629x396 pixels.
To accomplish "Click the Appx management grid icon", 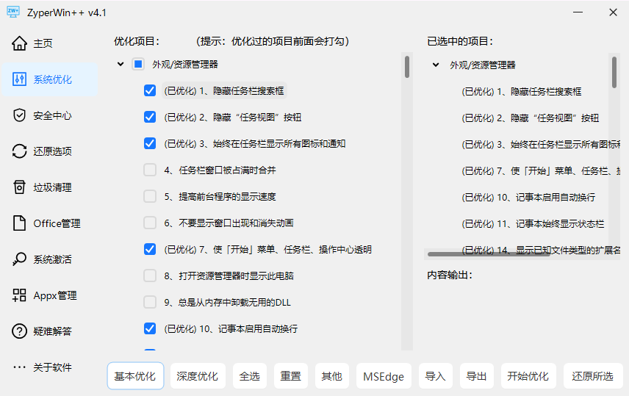I will pyautogui.click(x=19, y=295).
